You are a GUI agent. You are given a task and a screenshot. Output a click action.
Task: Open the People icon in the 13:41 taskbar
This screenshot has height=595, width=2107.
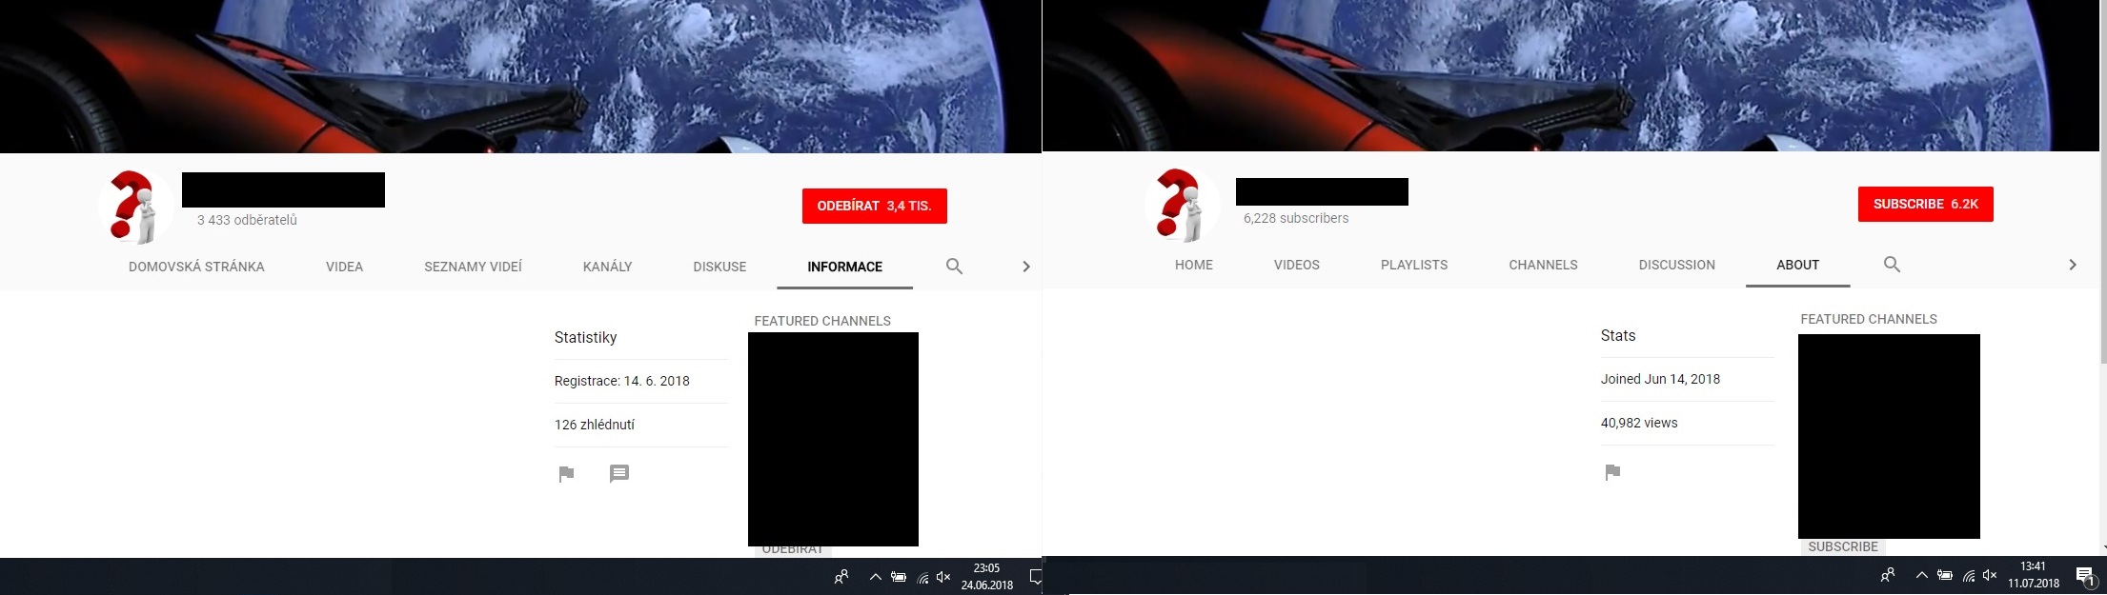click(1887, 576)
